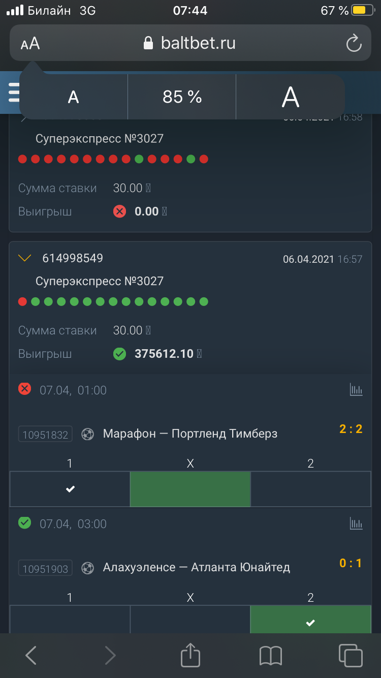Tap the Safari share icon
This screenshot has width=381, height=678.
click(x=190, y=655)
